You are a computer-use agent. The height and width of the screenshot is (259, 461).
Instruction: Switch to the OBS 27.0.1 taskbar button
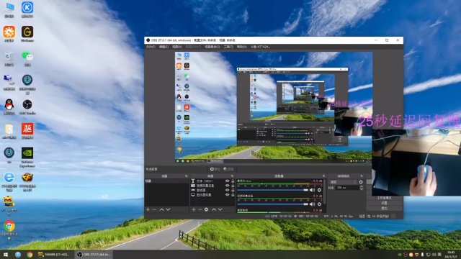94,255
